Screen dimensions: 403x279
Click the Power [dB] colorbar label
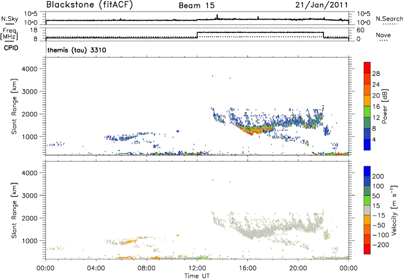click(384, 106)
